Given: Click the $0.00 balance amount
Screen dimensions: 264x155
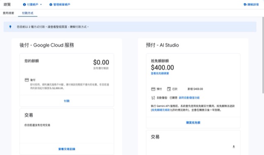Looking at the screenshot, I should click(x=101, y=62).
